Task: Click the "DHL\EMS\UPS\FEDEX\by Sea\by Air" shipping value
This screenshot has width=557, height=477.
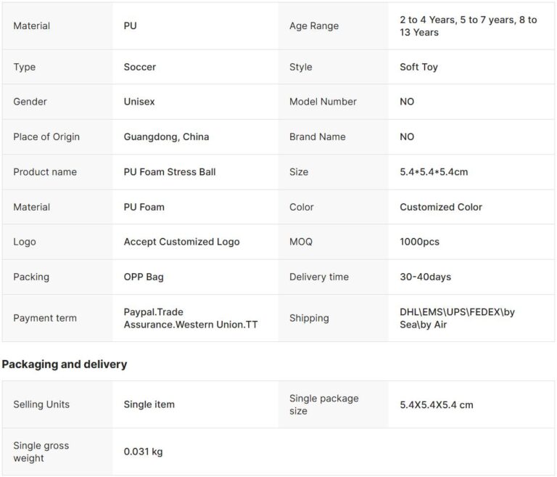Action: click(x=457, y=318)
